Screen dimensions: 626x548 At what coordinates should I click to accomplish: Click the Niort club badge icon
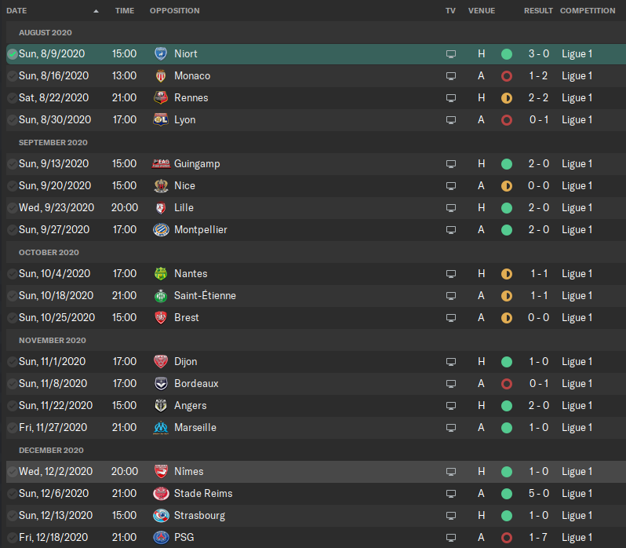(161, 54)
